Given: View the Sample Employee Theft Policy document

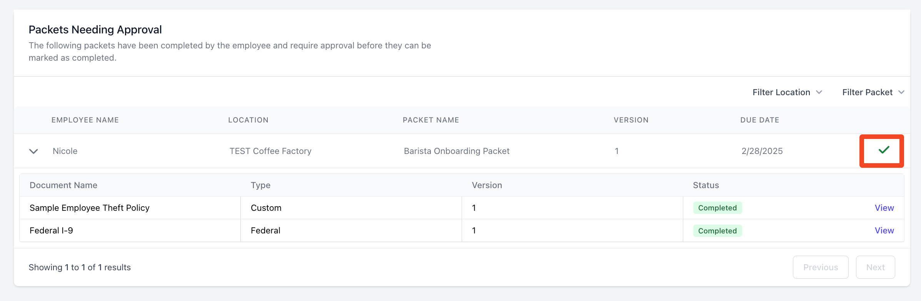Looking at the screenshot, I should pos(884,208).
